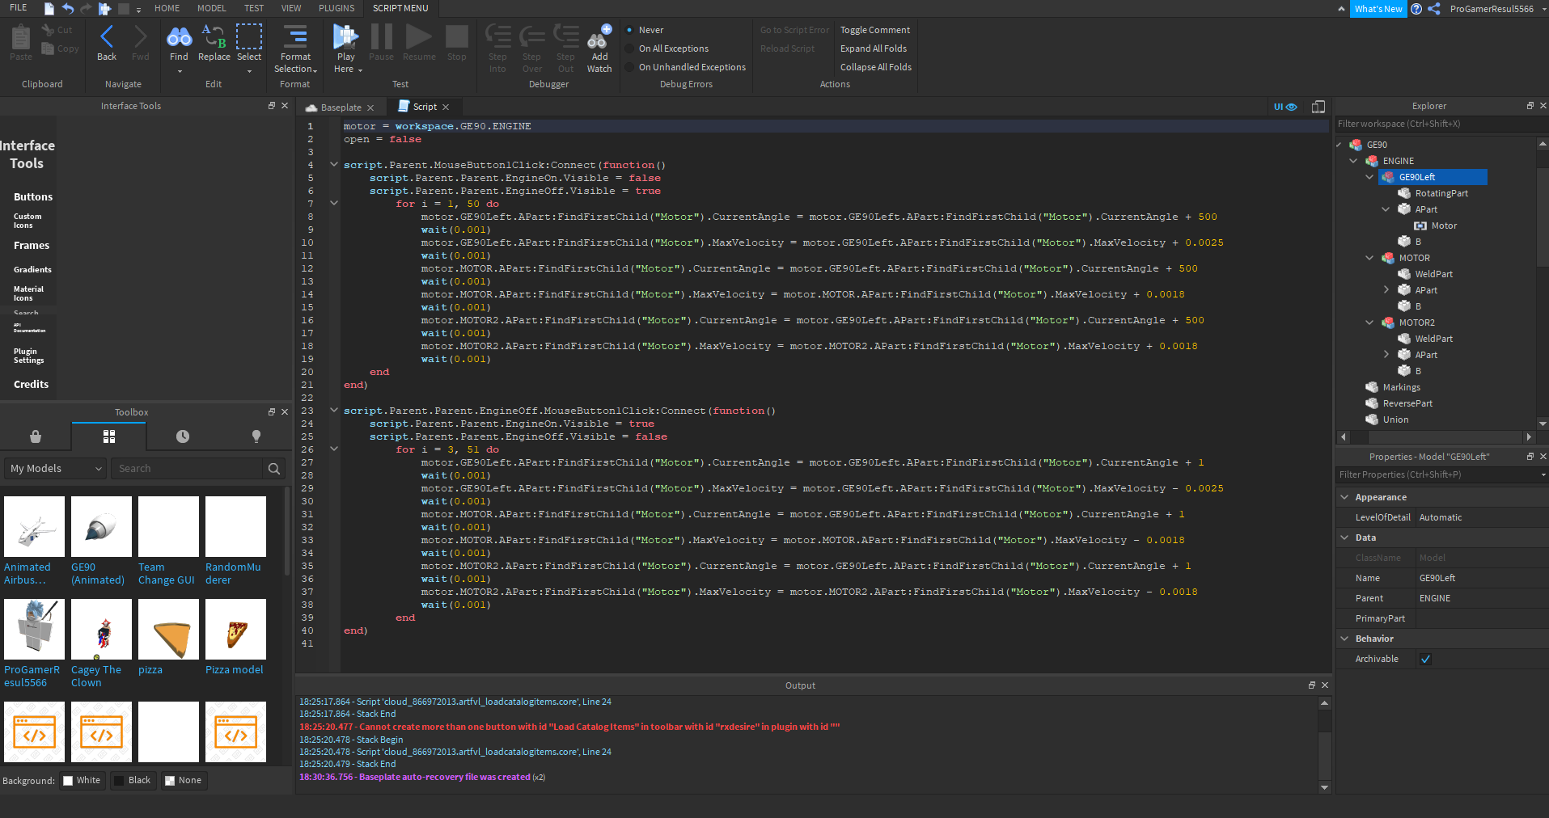Click the Find binoculars icon
This screenshot has height=818, width=1549.
coord(179,37)
